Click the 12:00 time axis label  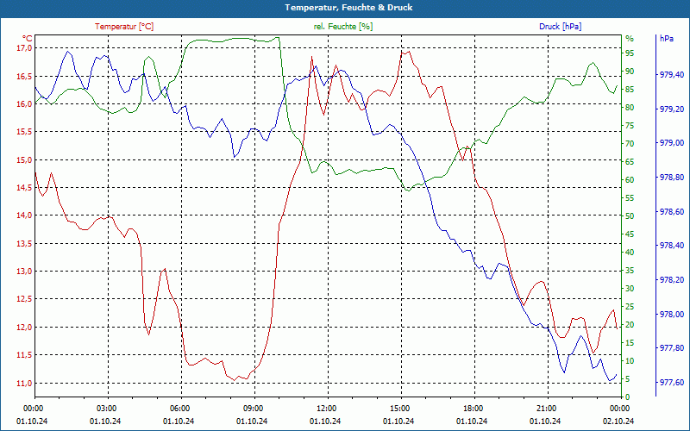[326, 408]
